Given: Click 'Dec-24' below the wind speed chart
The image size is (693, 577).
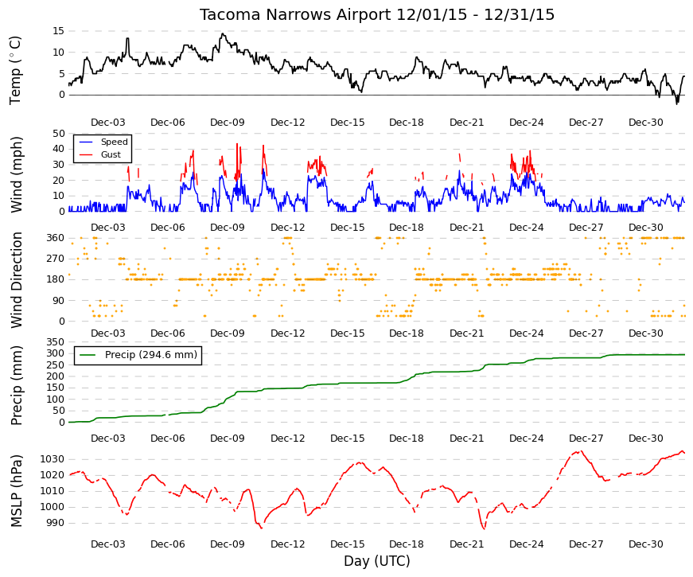Looking at the screenshot, I should click(x=527, y=228).
